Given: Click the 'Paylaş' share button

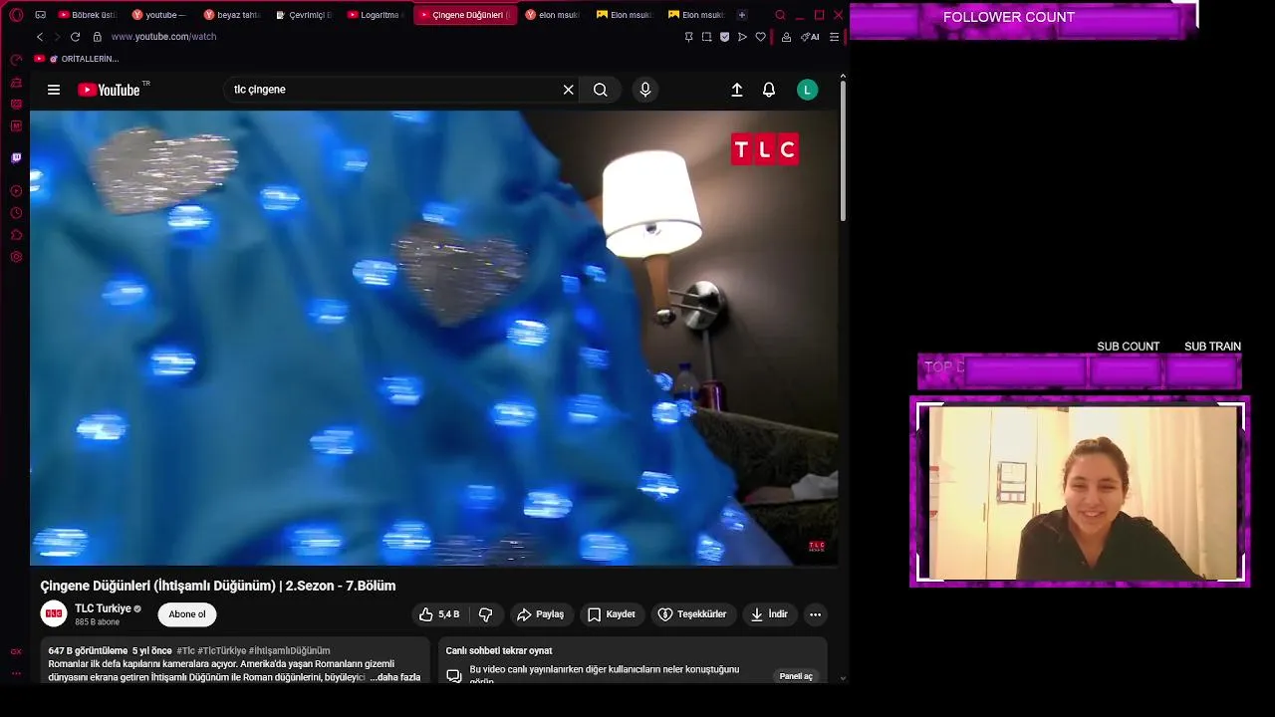Looking at the screenshot, I should tap(541, 614).
